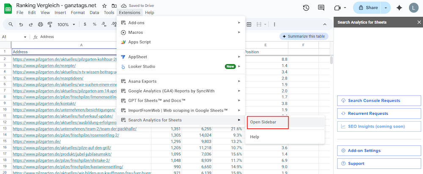The width and height of the screenshot is (423, 174).
Task: Search the menus with the magnifier icon
Action: [11, 24]
